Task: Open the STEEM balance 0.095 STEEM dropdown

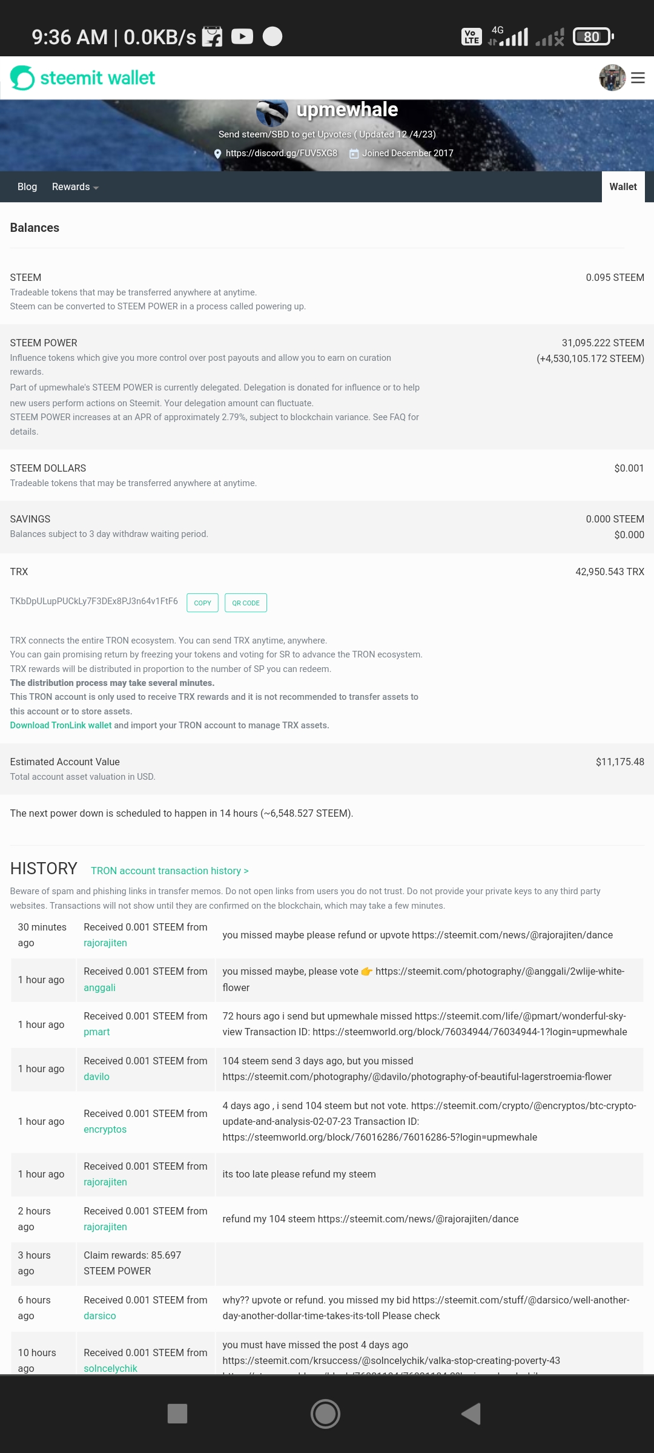Action: coord(615,278)
